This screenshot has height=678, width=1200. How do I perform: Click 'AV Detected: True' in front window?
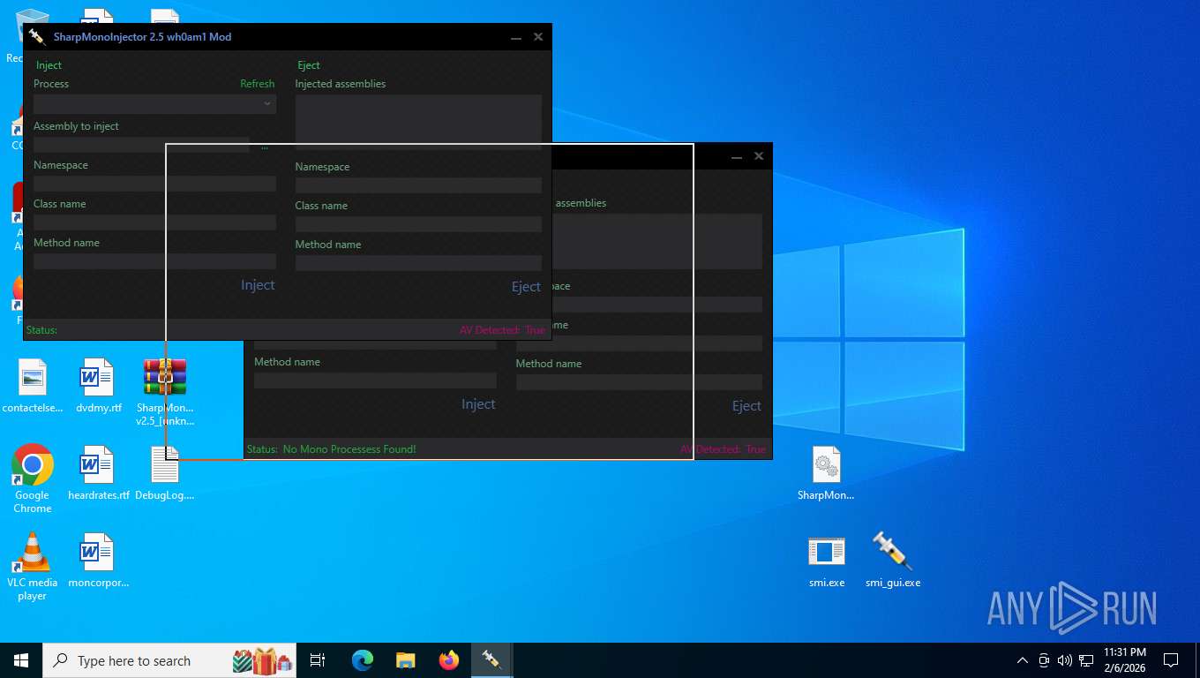[502, 330]
